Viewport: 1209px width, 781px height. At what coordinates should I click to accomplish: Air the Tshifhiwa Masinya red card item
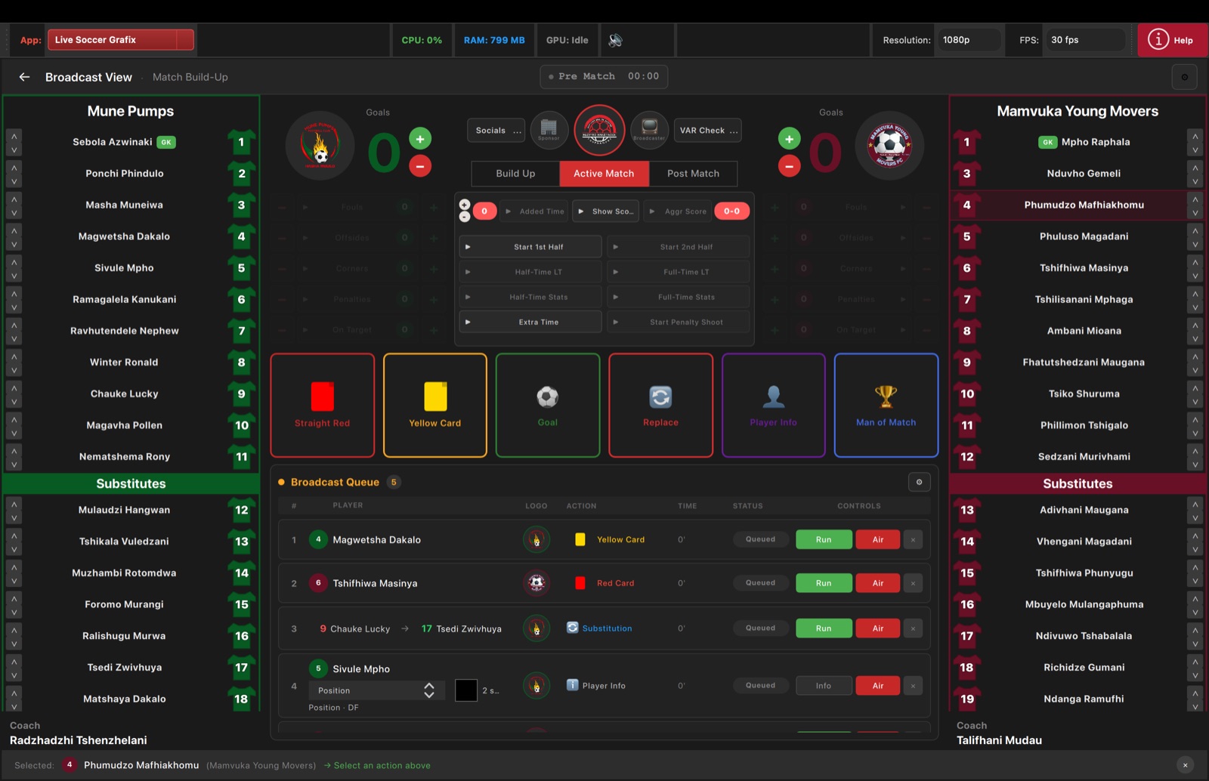tap(878, 583)
